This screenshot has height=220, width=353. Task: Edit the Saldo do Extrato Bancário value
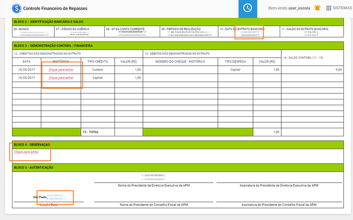311,33
